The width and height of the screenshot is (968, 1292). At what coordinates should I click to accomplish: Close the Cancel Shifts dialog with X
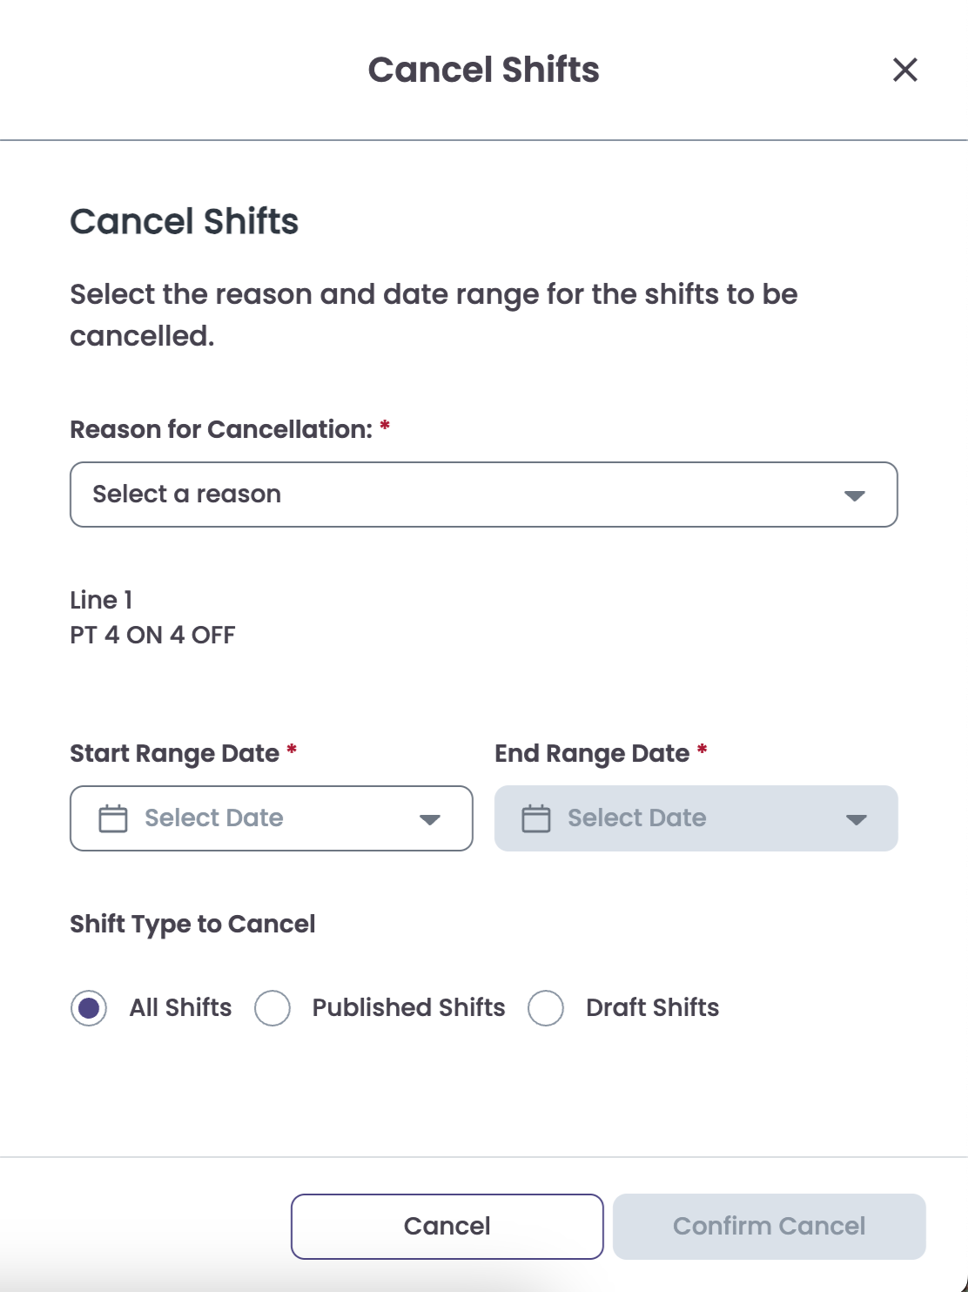905,70
